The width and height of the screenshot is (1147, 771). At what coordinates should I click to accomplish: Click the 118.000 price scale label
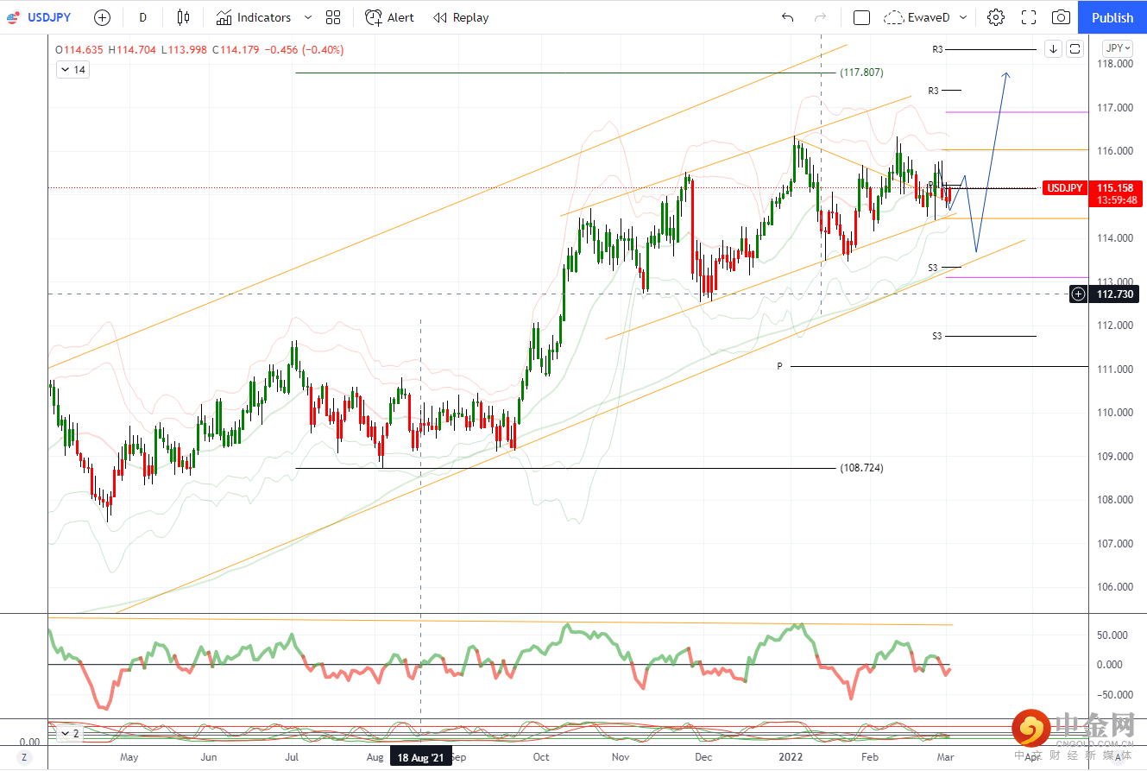[1114, 64]
